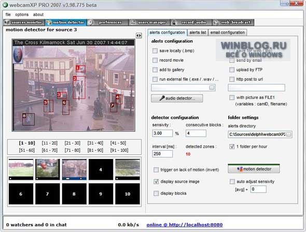Select black source 8 thumbnail
Screen dimensions: 306x232
click(x=74, y=194)
